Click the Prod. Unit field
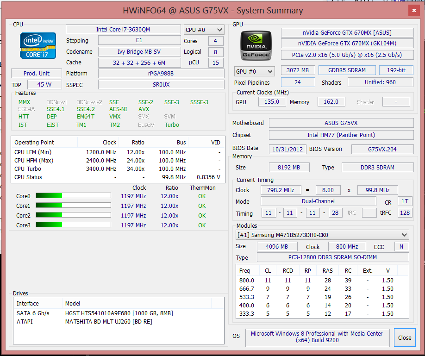The width and height of the screenshot is (425, 356). click(37, 74)
